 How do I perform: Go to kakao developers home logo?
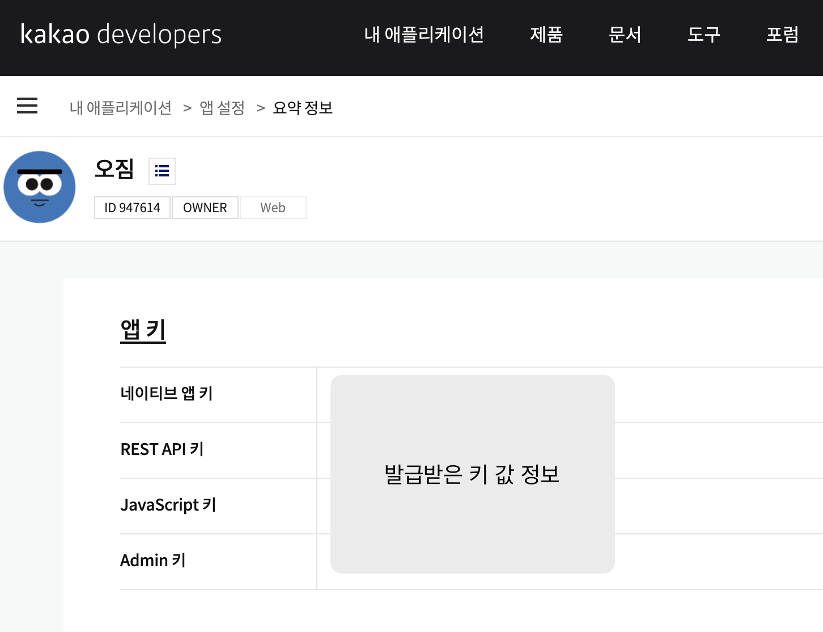coord(121,34)
